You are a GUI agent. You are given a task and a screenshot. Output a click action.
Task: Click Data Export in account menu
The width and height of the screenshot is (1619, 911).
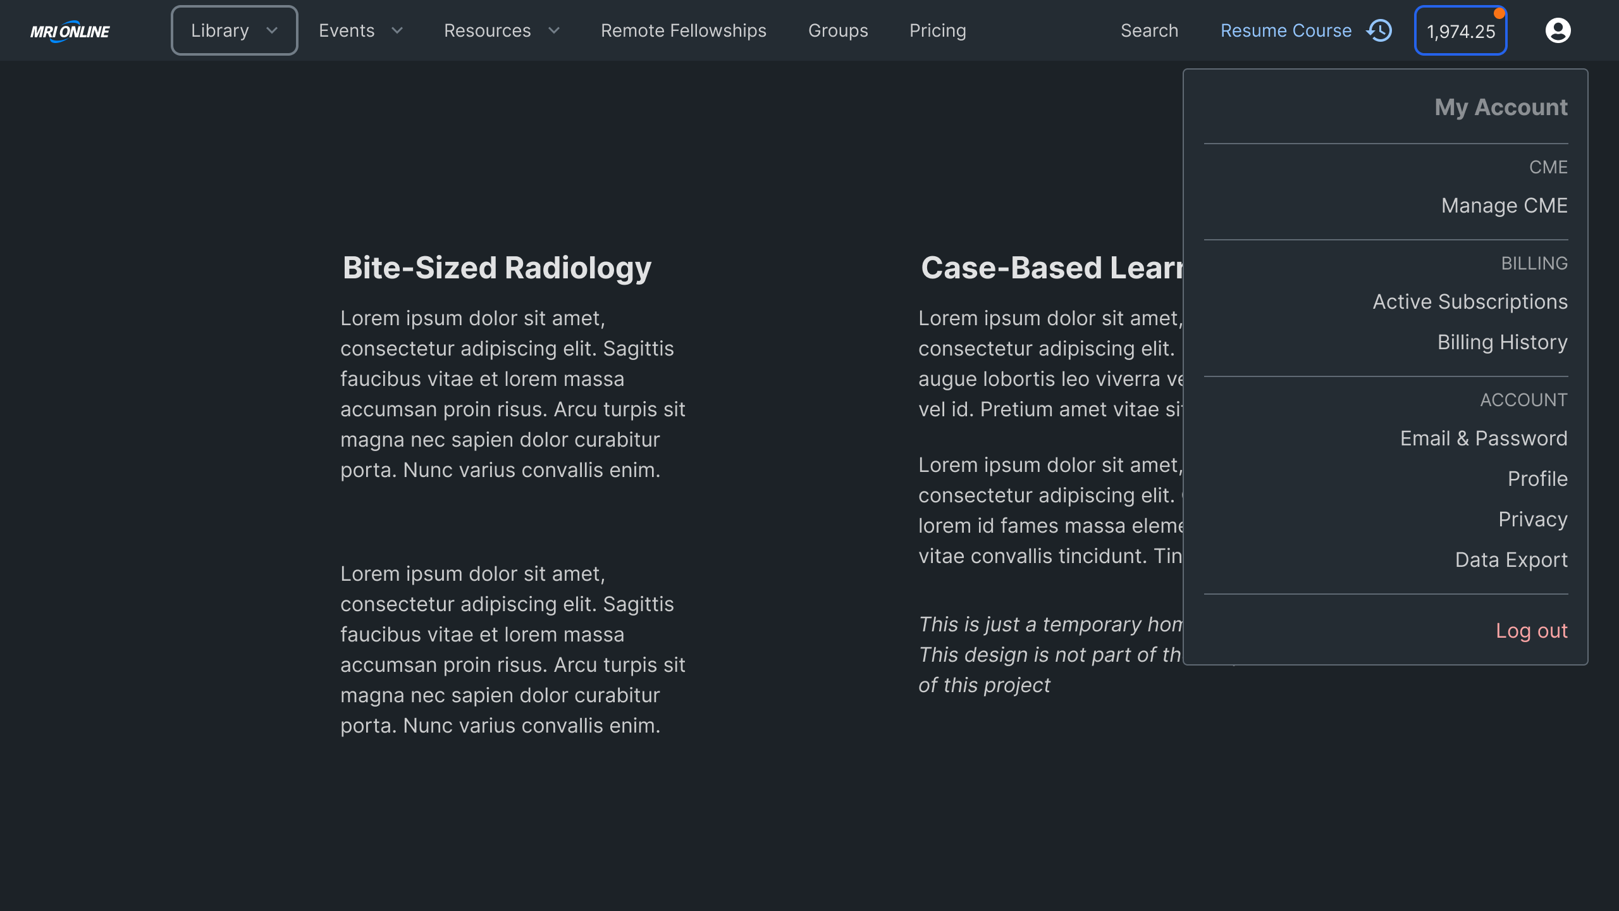click(x=1511, y=559)
